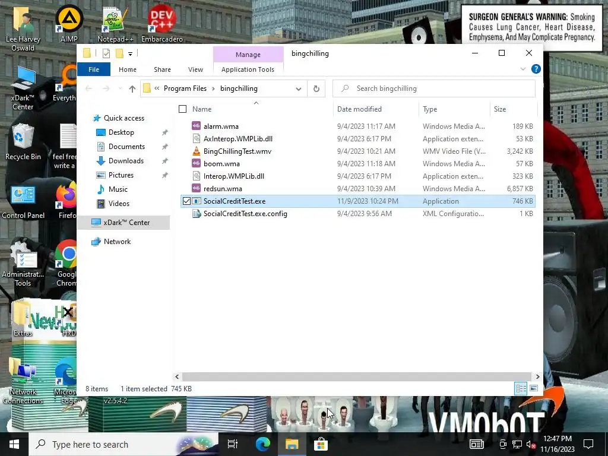This screenshot has width=608, height=456.
Task: Open Administrative Tools desktop icon
Action: click(23, 264)
